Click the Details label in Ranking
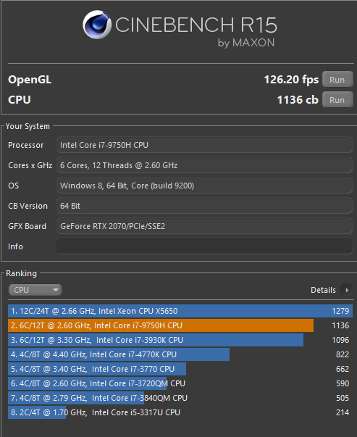This screenshot has width=357, height=437. (x=323, y=290)
